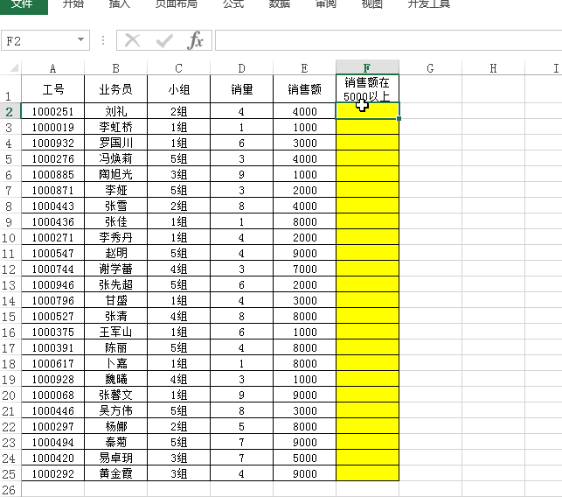This screenshot has width=562, height=497.
Task: Select the cell with name 甘盛
Action: 115,301
